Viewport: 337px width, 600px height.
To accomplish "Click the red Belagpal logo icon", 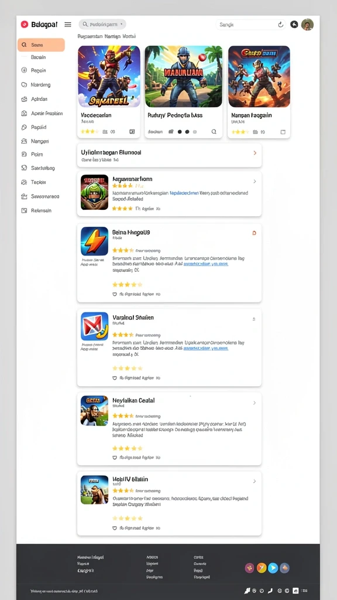I will [x=25, y=25].
